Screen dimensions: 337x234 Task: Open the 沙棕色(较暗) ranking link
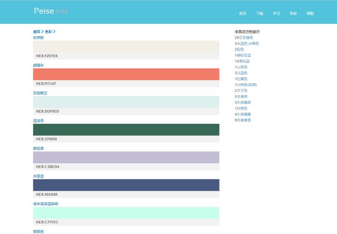(x=247, y=85)
